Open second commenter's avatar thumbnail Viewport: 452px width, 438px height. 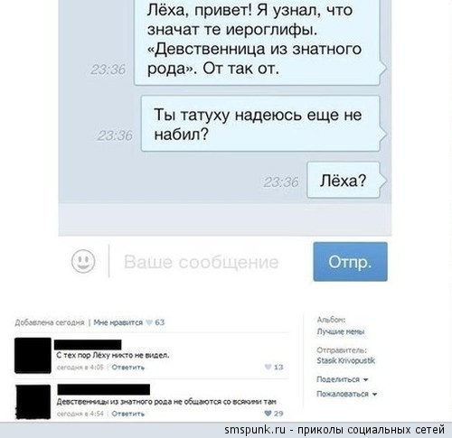[33, 402]
